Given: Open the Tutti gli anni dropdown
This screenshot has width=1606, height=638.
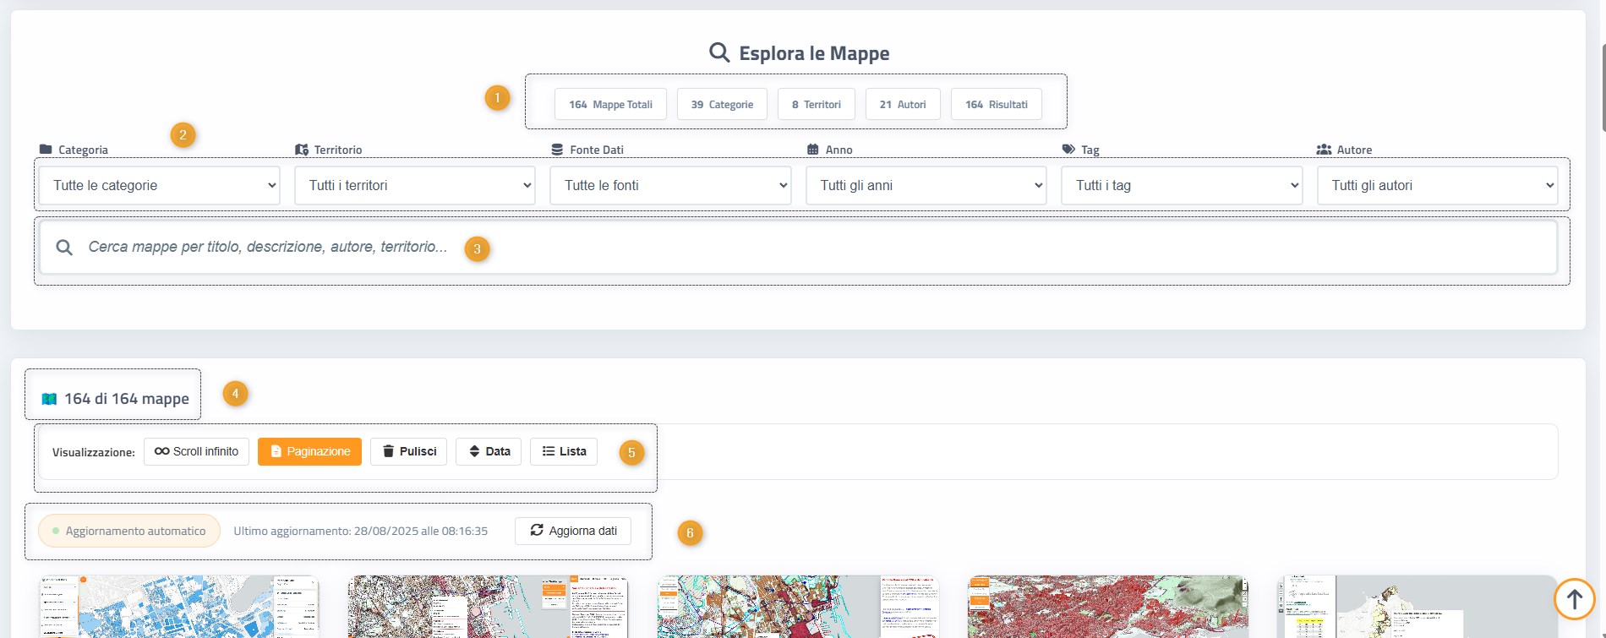Looking at the screenshot, I should pos(926,186).
